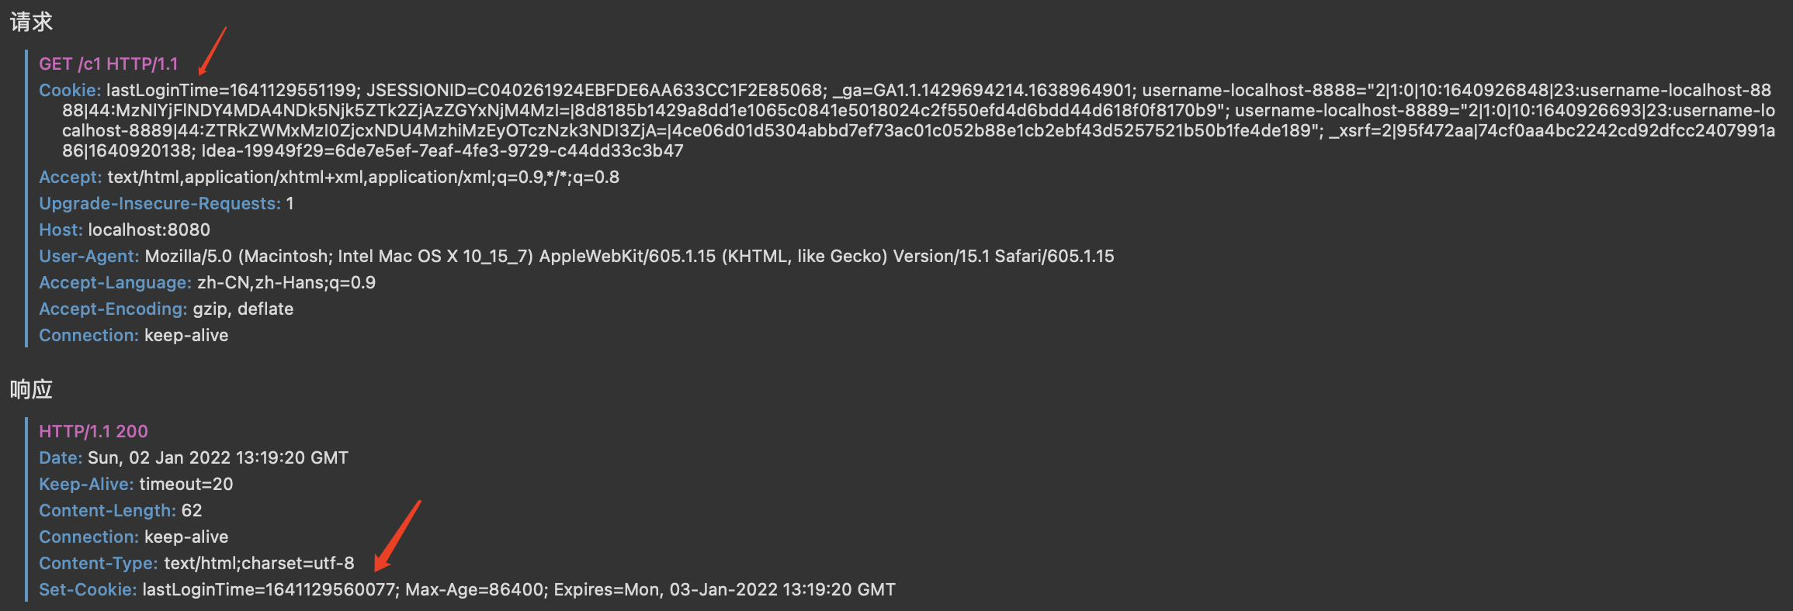
Task: Select the HTTP/1.1 200 status line
Action: point(93,431)
